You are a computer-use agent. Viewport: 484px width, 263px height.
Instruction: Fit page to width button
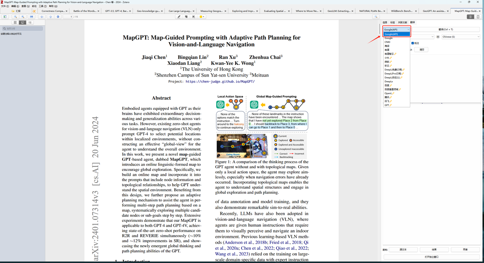[x=31, y=17]
